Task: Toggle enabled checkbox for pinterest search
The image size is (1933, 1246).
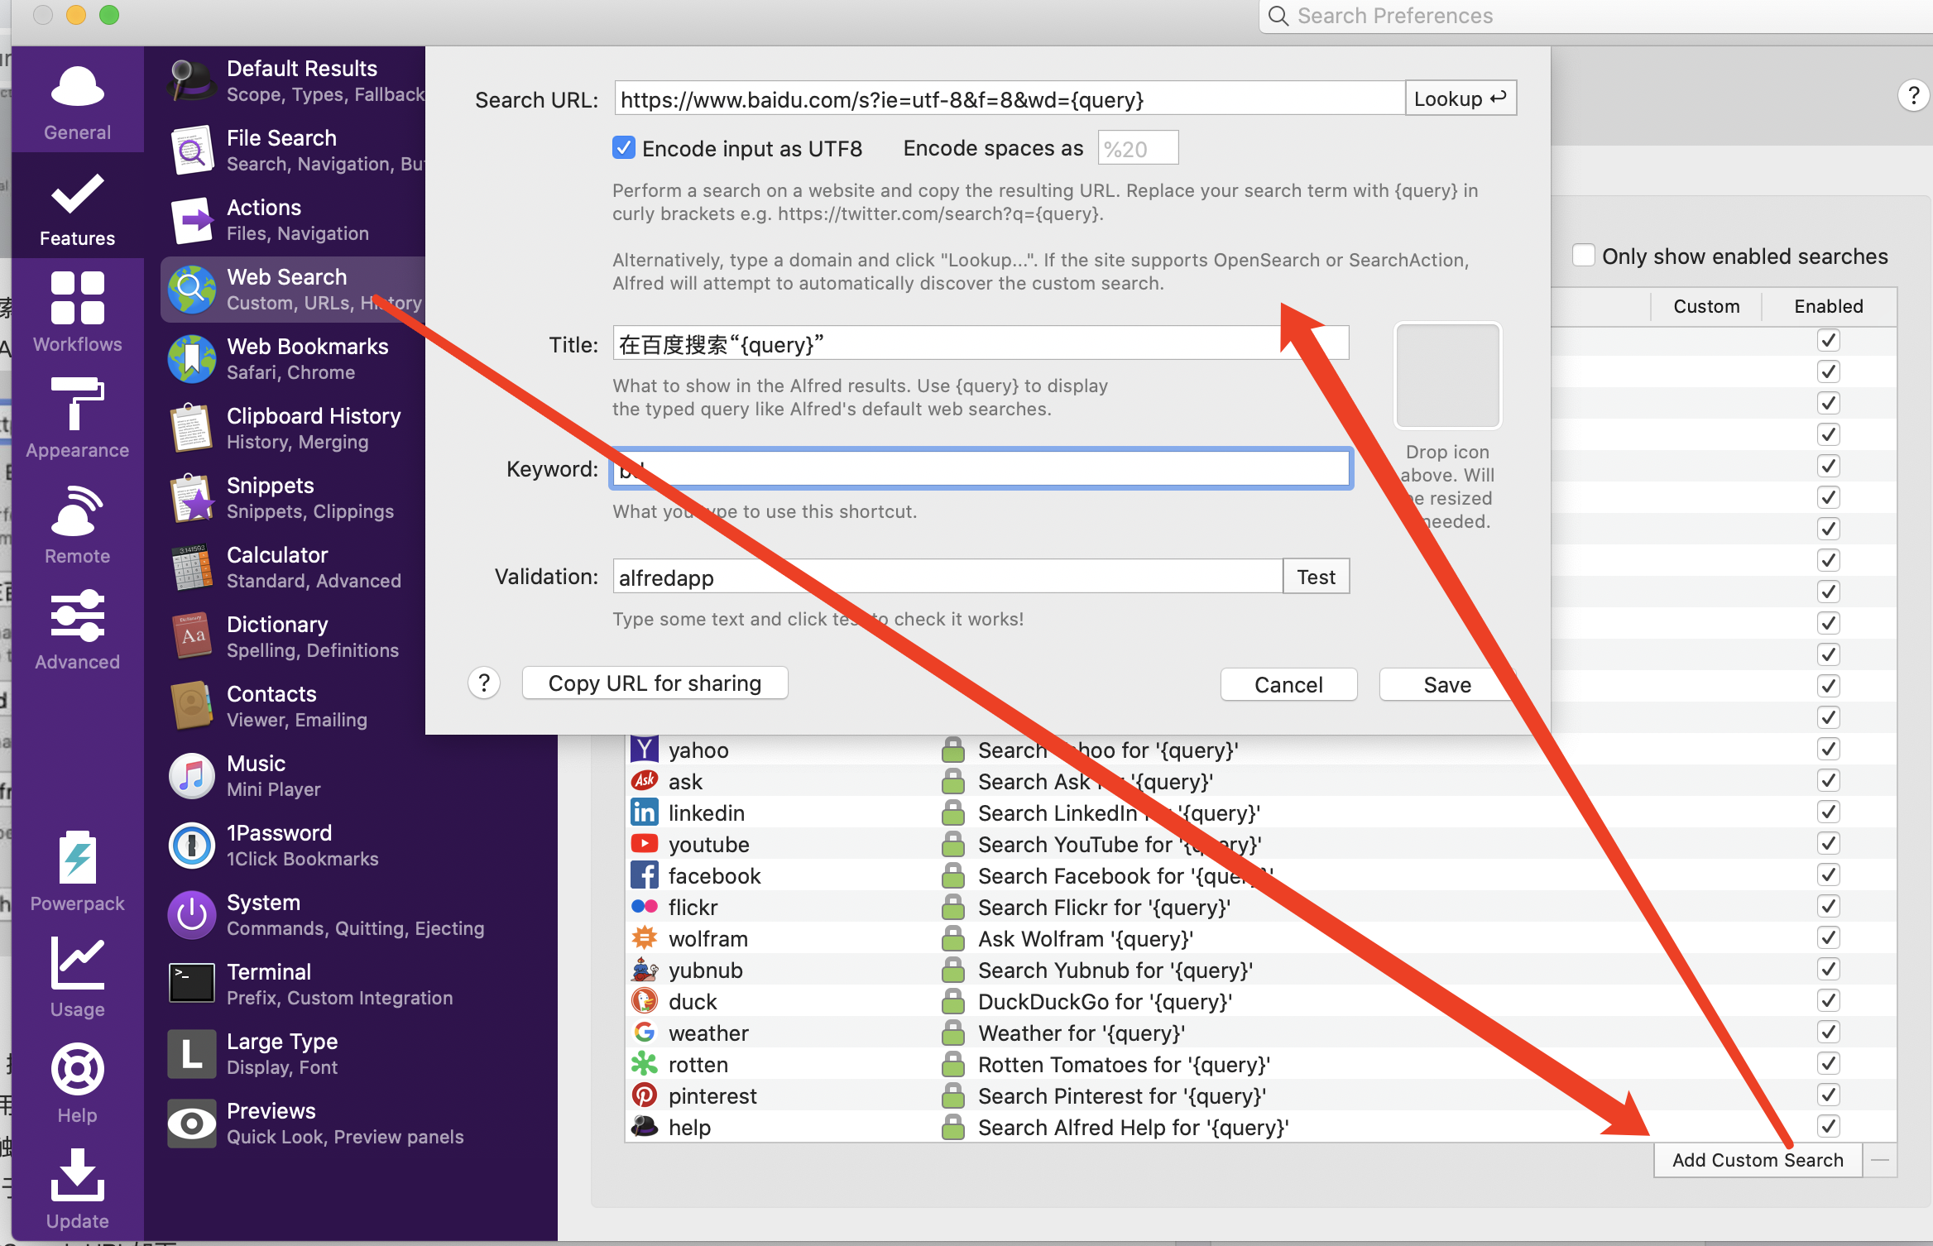Action: [1828, 1095]
